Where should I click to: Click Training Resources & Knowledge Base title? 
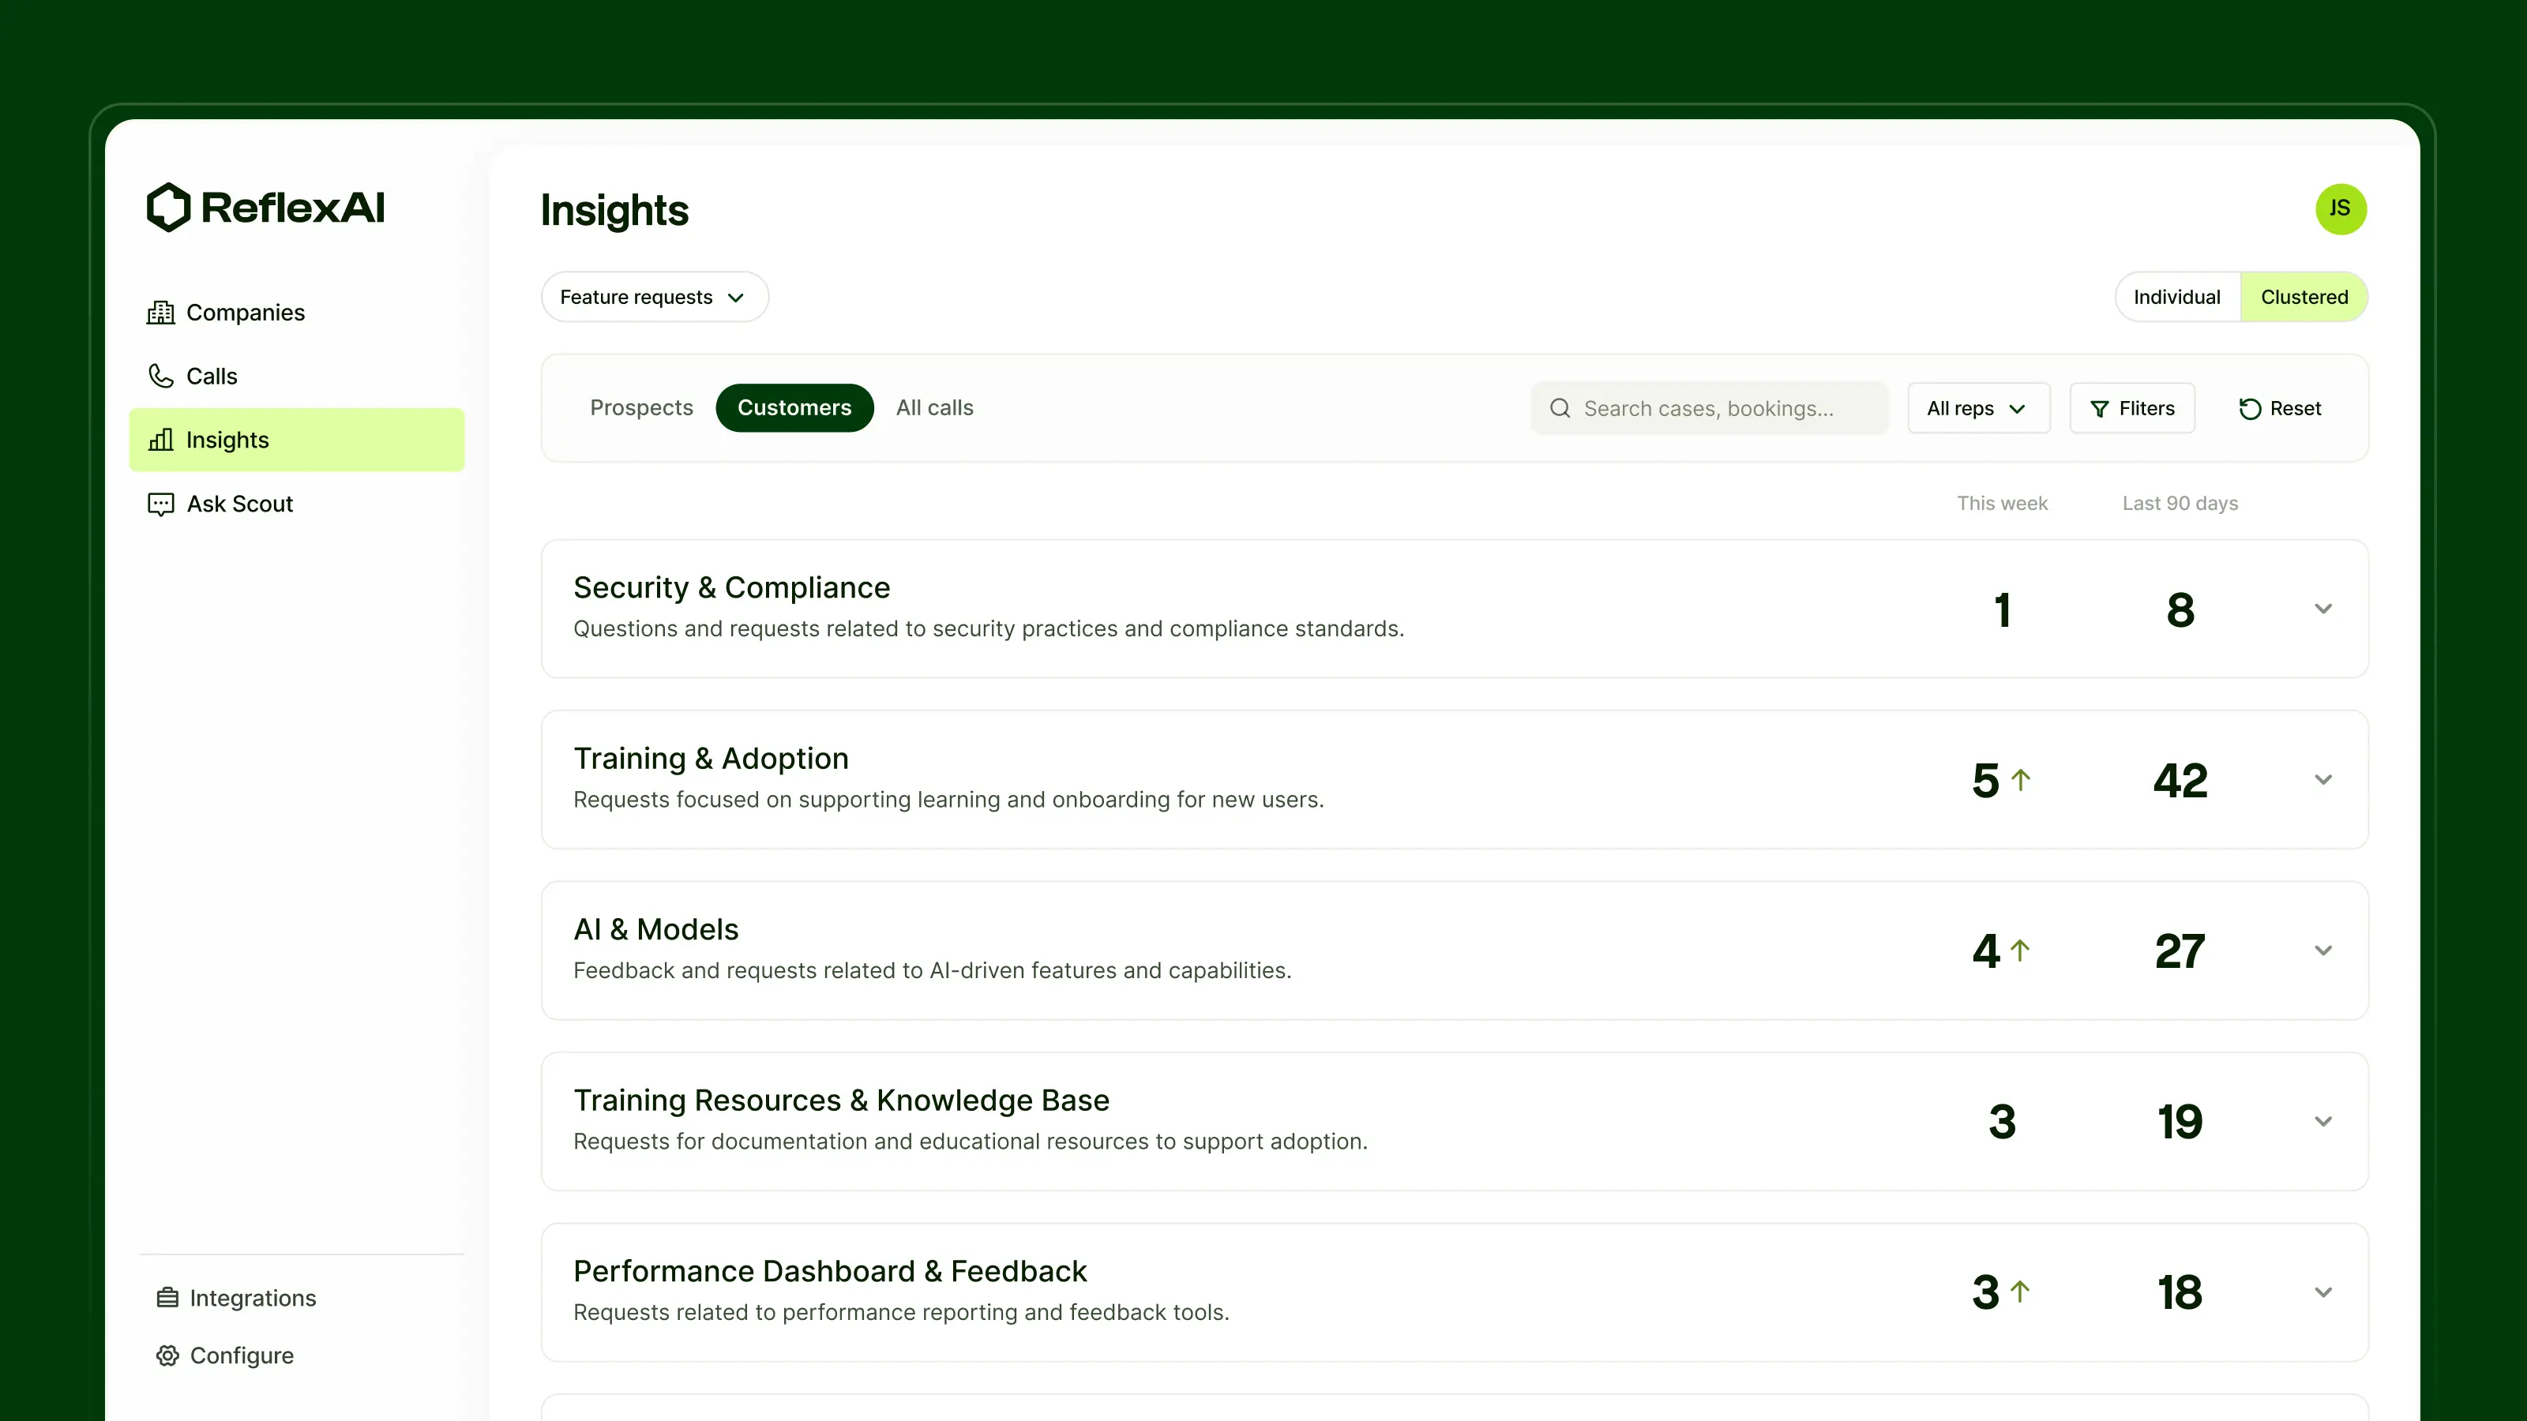[842, 1100]
